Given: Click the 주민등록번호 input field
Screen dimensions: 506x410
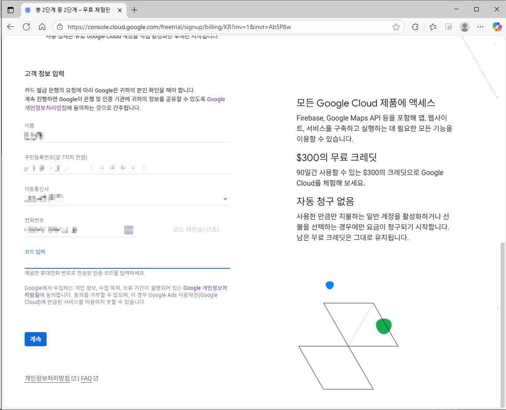Looking at the screenshot, I should tap(127, 168).
